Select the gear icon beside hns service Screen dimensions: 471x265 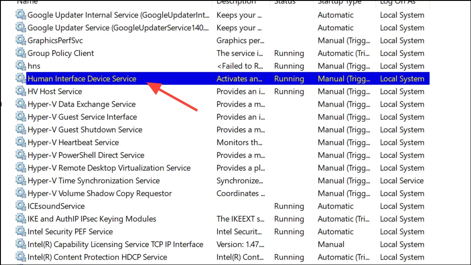click(x=21, y=65)
